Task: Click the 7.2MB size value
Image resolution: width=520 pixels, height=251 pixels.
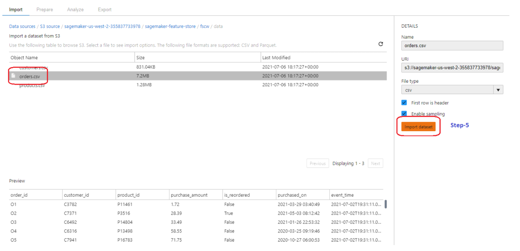Action: tap(144, 76)
